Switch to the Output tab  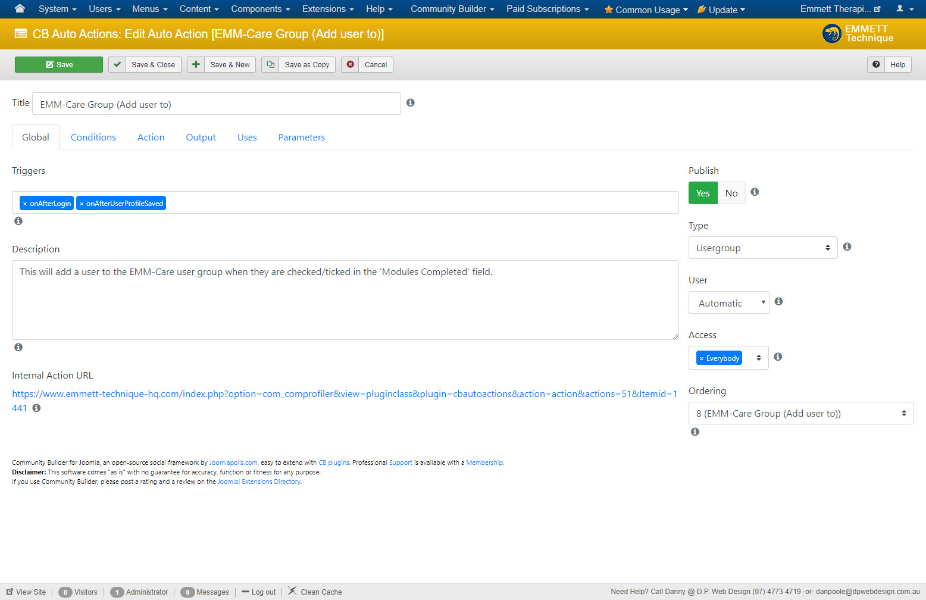click(x=201, y=137)
